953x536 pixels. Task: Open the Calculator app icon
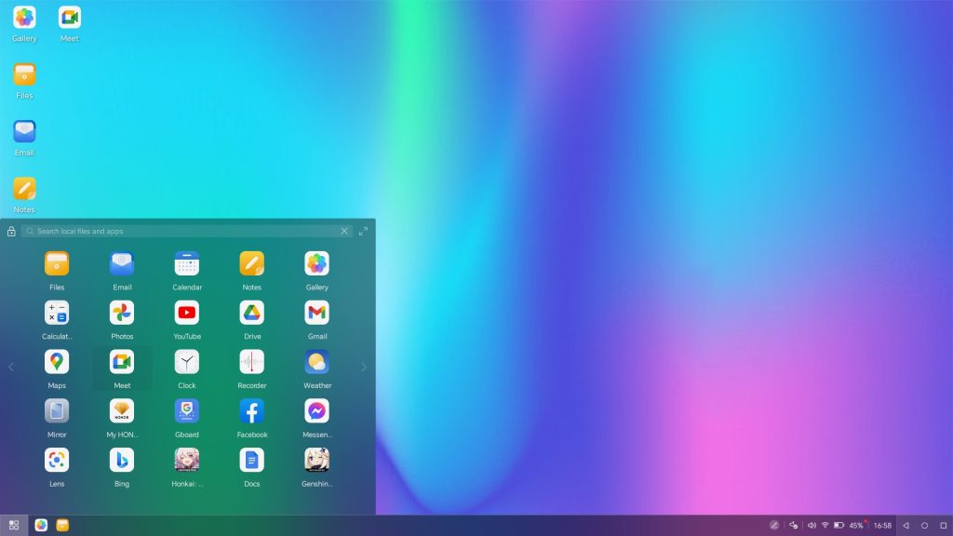click(x=57, y=313)
